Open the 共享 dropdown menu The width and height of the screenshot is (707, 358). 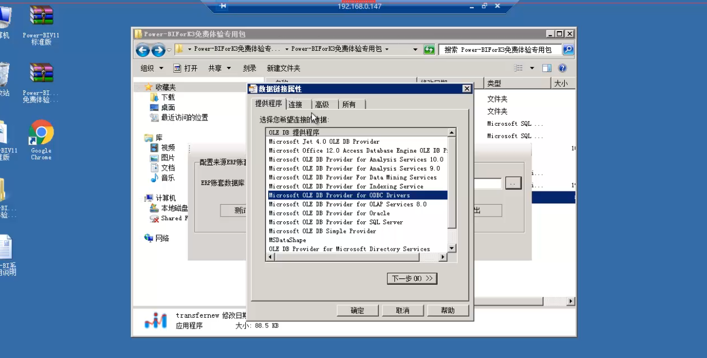click(219, 68)
